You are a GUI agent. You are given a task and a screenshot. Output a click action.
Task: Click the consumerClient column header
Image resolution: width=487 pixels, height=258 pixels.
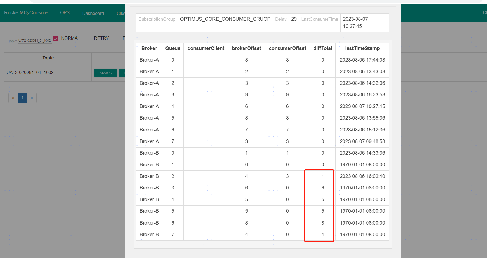click(206, 48)
